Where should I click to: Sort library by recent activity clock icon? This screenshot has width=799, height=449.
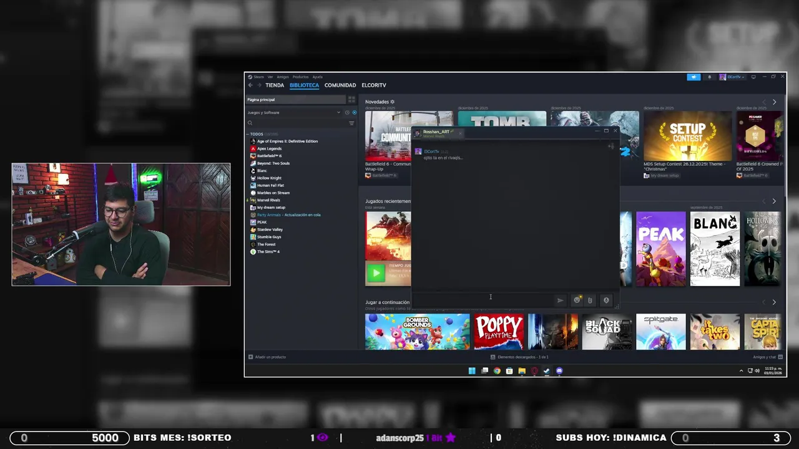(x=347, y=113)
